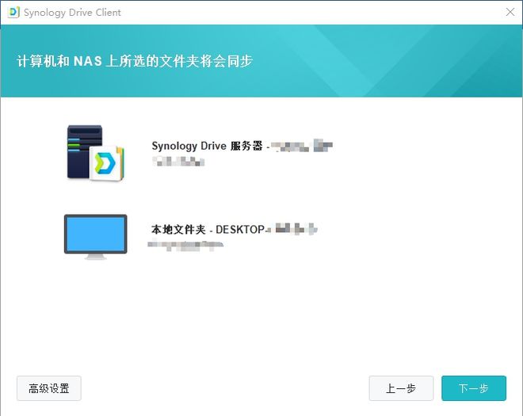Viewport: 523px width, 416px height.
Task: Proceed with the 下一步 button
Action: (x=474, y=388)
